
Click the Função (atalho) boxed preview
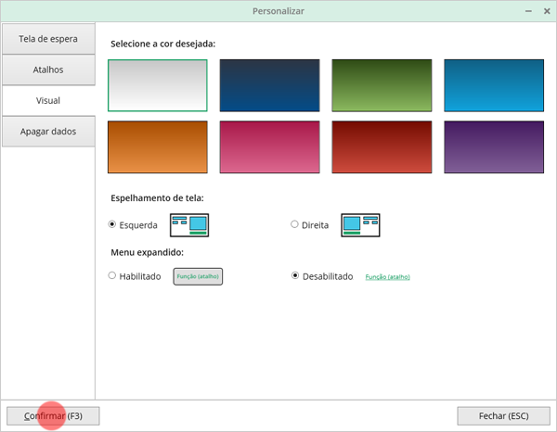tap(198, 276)
